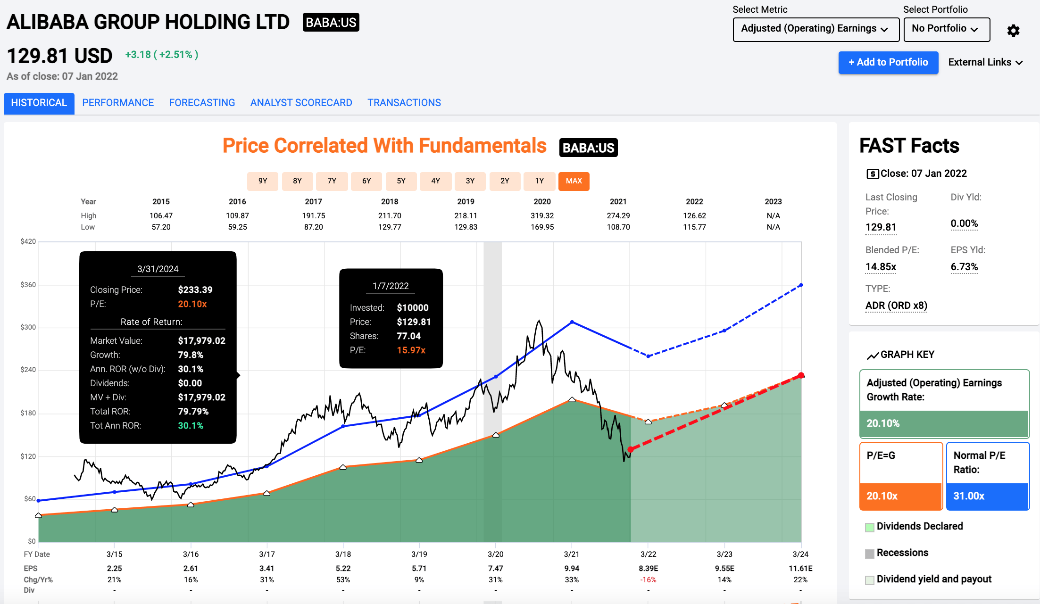This screenshot has height=604, width=1040.
Task: Toggle the Normal P/E Ratio box
Action: pos(988,476)
